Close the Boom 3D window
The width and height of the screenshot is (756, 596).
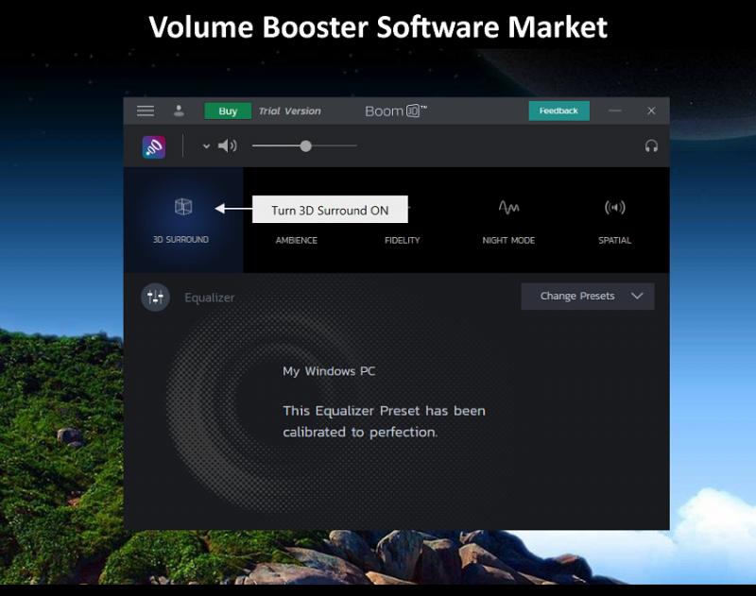click(651, 111)
